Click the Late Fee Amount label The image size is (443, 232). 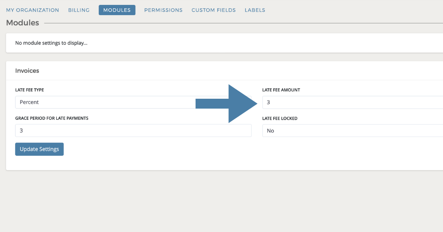click(x=281, y=90)
